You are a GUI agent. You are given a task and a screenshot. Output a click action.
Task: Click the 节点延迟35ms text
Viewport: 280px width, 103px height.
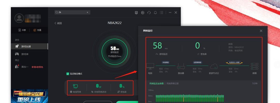(115, 56)
